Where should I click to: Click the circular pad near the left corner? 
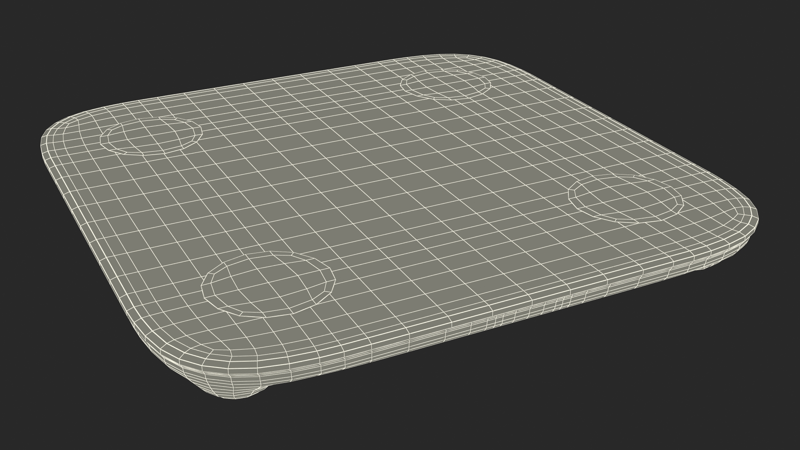coord(151,136)
